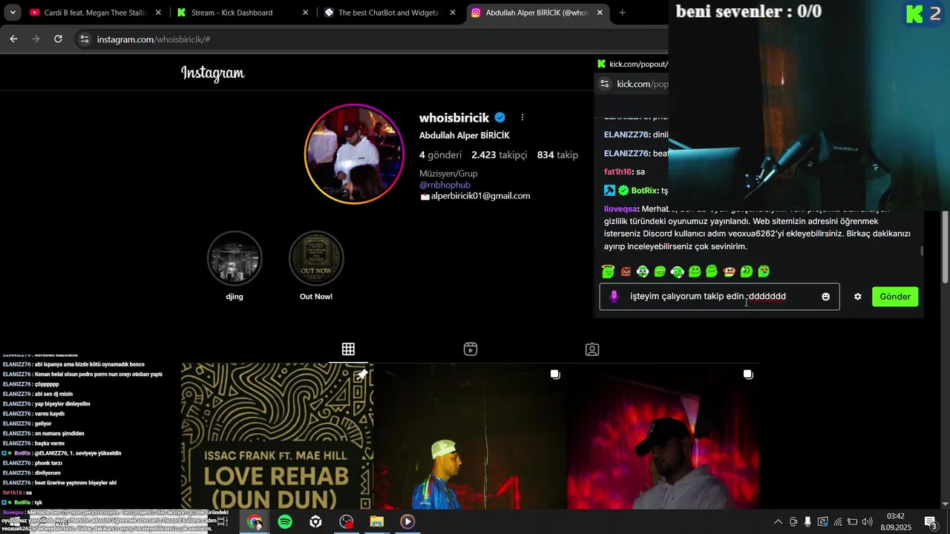Screen dimensions: 950x534
Task: Select the Reels tab icon
Action: (x=470, y=349)
